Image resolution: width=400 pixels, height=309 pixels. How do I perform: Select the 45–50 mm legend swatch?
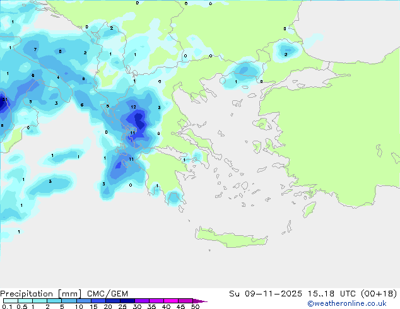click(x=185, y=301)
